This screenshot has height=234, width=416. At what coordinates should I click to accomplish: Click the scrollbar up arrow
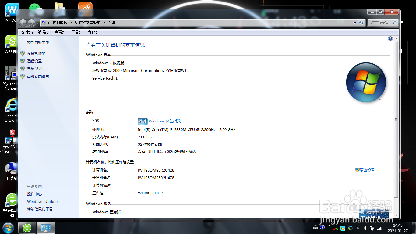pos(396,38)
